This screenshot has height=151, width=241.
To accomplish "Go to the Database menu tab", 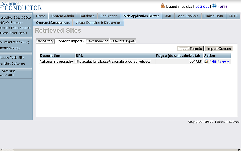I will (x=87, y=16).
